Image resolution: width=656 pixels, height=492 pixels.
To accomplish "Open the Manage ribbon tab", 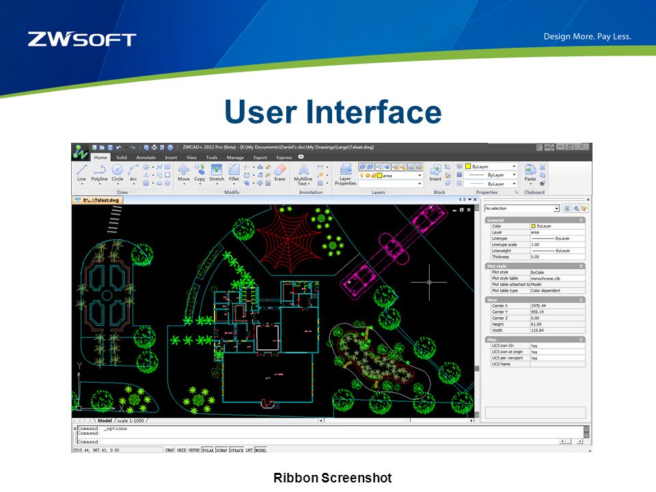I will point(235,158).
